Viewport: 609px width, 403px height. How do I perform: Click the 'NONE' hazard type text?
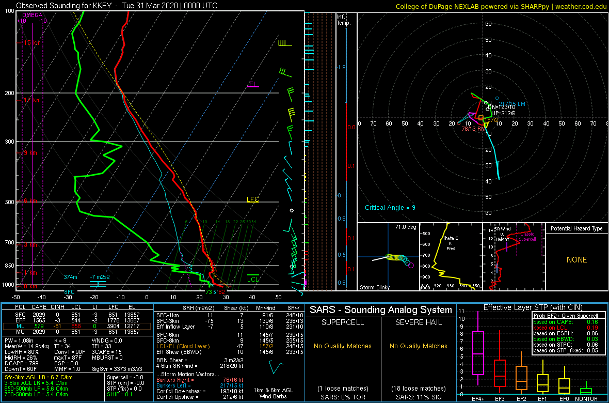pos(576,260)
